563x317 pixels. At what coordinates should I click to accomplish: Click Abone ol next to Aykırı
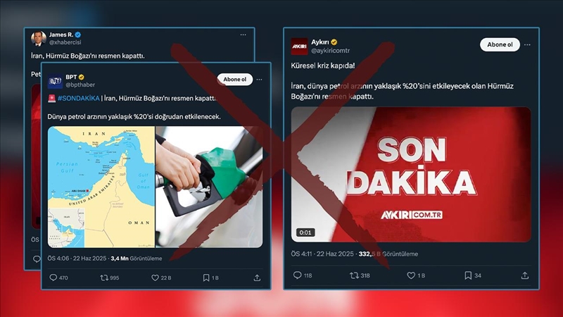pyautogui.click(x=500, y=44)
